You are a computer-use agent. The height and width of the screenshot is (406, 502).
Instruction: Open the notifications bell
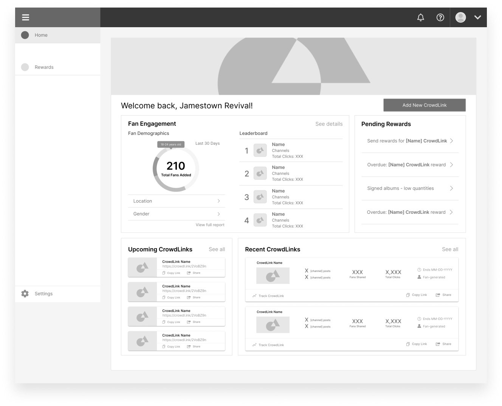pyautogui.click(x=420, y=17)
